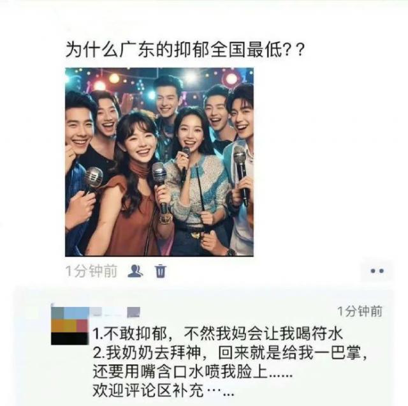Click the comment's 1分钟前 timestamp
This screenshot has width=408, height=406.
point(360,311)
